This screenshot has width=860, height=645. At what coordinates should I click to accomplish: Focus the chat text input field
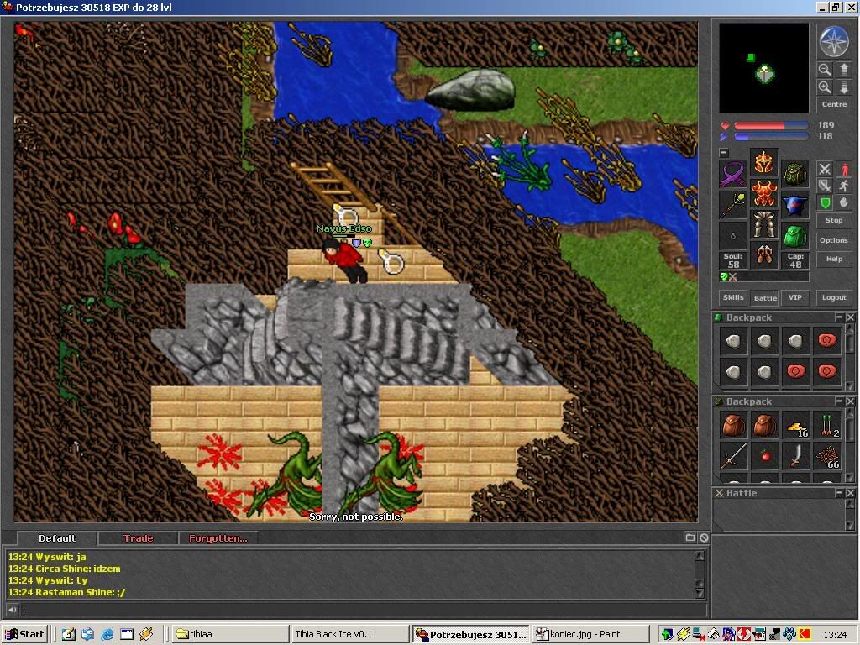pyautogui.click(x=363, y=610)
